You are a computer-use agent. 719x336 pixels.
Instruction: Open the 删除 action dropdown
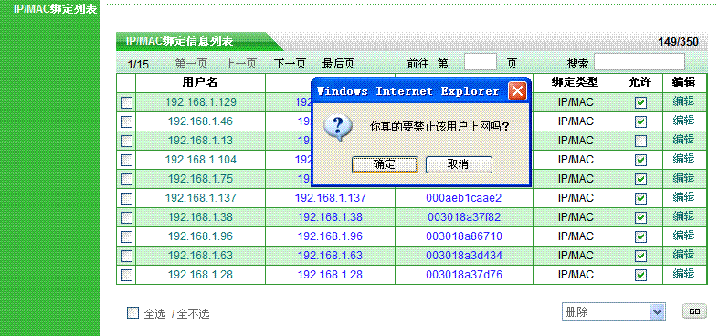(614, 312)
